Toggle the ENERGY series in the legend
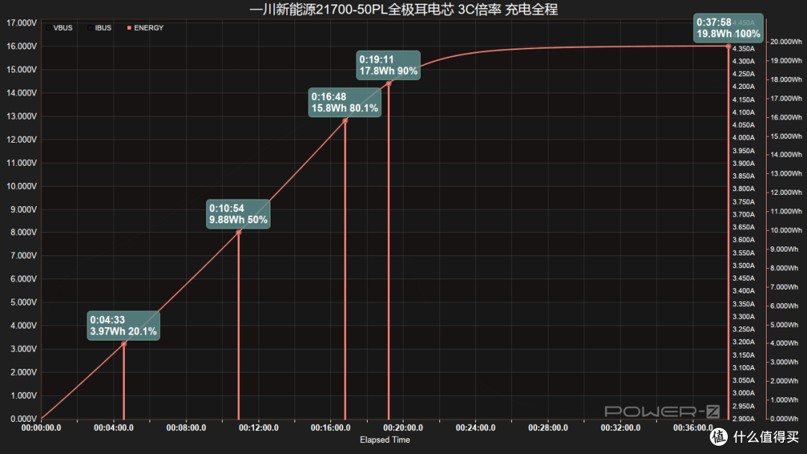The width and height of the screenshot is (807, 454). click(145, 28)
